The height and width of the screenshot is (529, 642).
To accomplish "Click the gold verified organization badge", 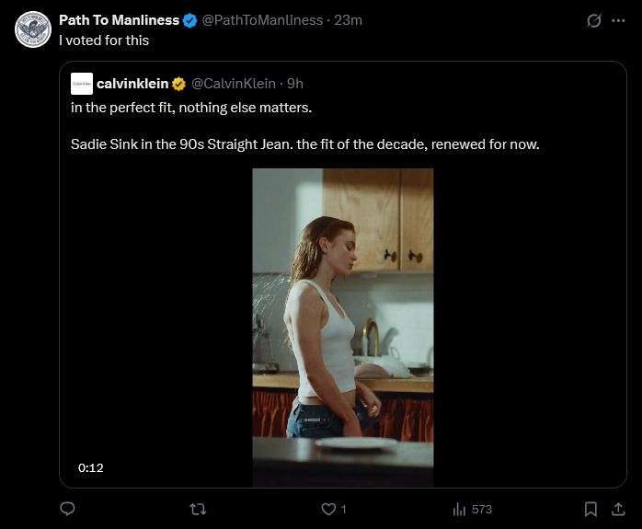I will 178,84.
